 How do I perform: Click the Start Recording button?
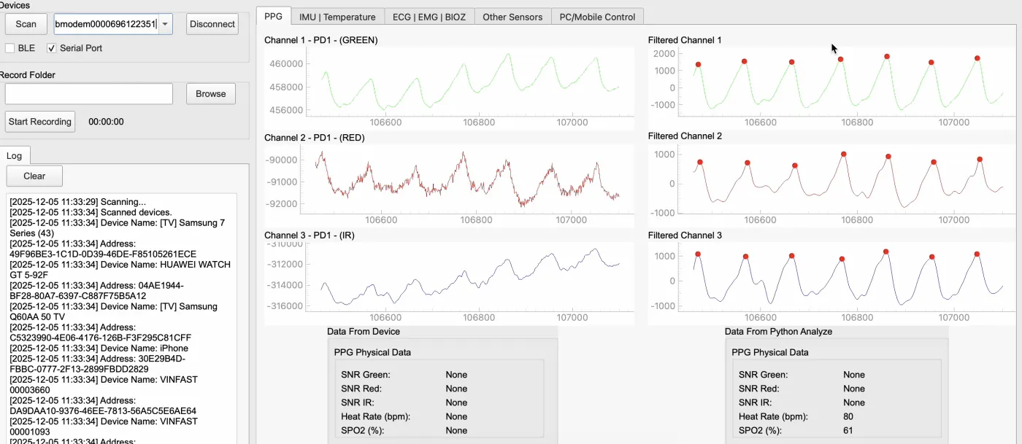40,122
